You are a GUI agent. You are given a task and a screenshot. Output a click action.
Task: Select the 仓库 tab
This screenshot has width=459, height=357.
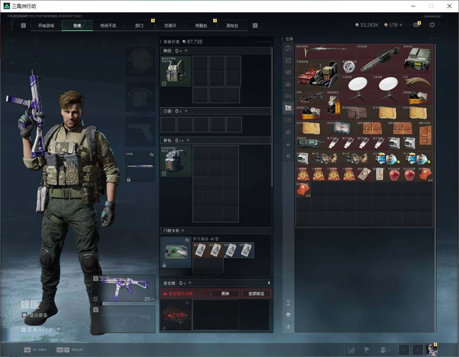[x=77, y=25]
